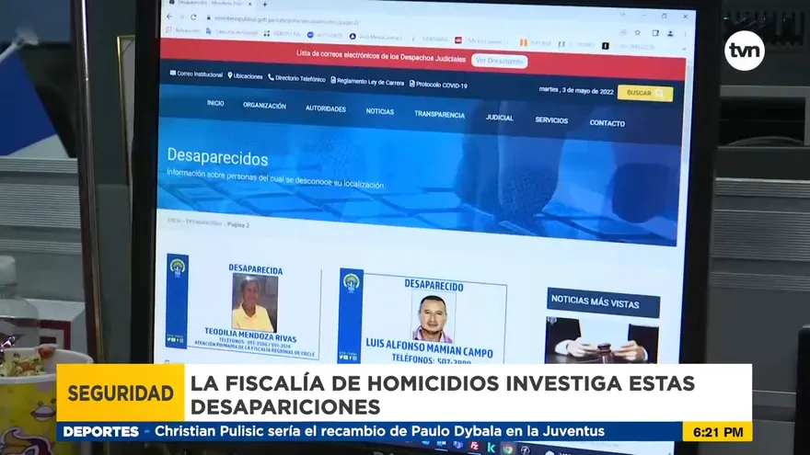Open the green K app in taskbar

(492, 448)
